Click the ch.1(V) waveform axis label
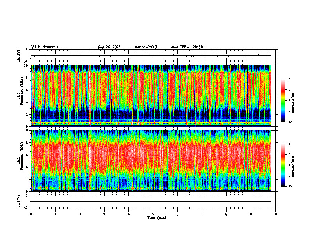Viewport: 310px width, 240px height. pos(19,56)
